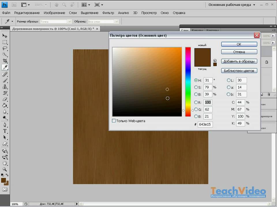Select the Lasso tool
The height and width of the screenshot is (207, 277).
click(5, 48)
